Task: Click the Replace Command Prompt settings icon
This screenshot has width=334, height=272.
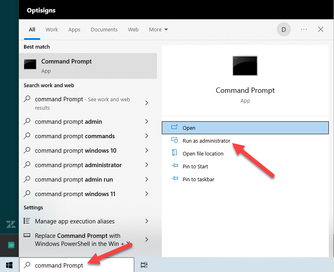Action: click(x=27, y=235)
